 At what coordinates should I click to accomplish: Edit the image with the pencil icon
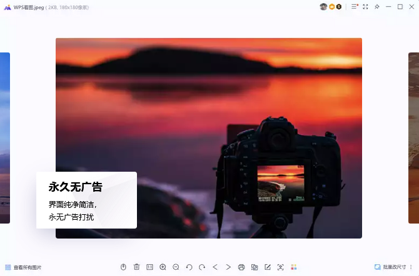pyautogui.click(x=268, y=267)
